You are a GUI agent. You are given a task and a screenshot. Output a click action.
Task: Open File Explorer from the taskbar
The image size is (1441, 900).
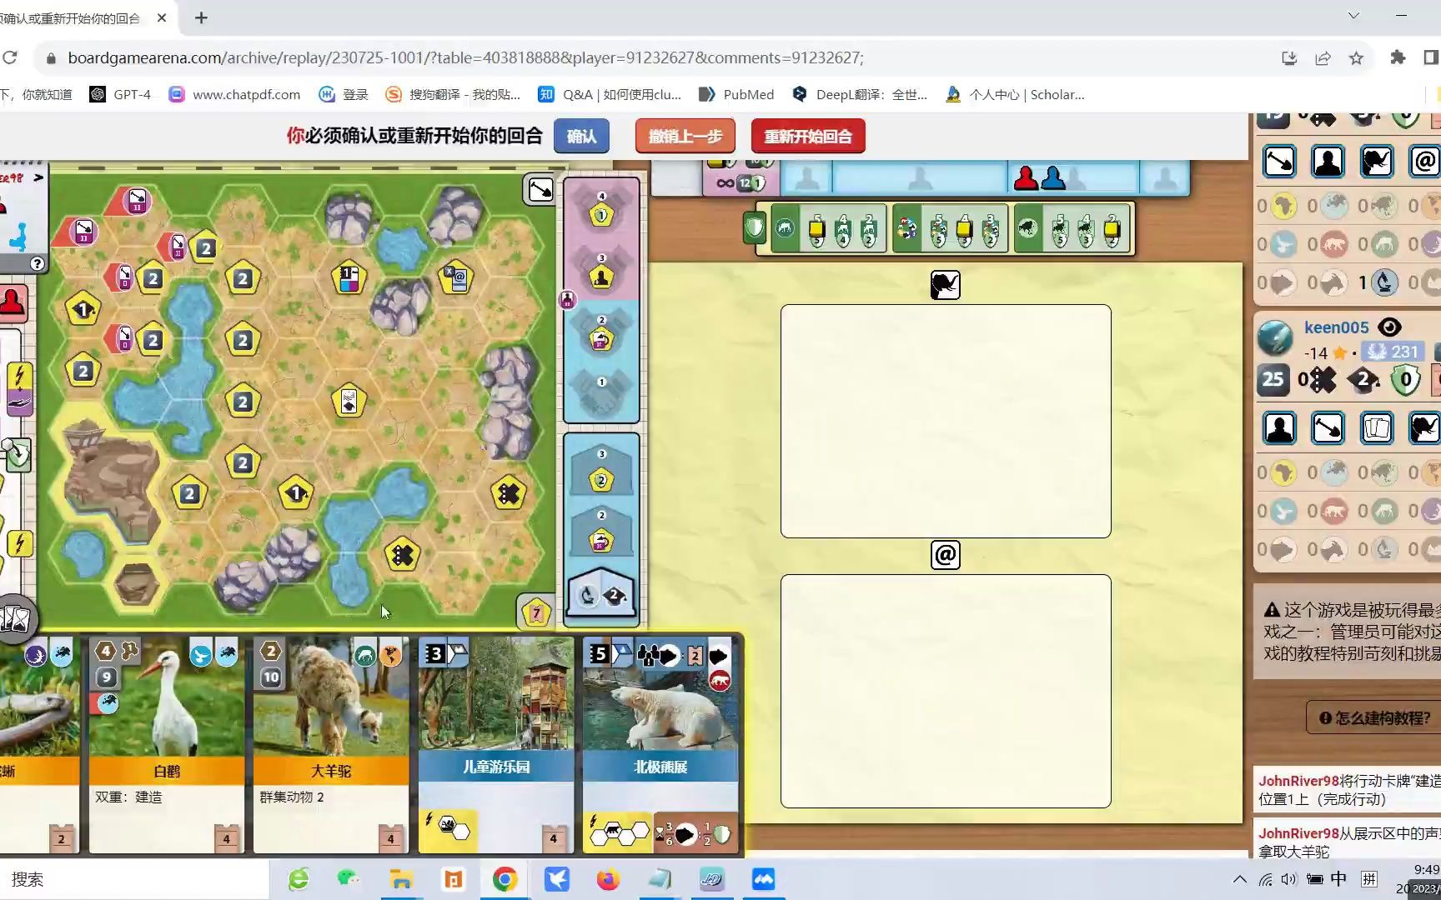(401, 879)
